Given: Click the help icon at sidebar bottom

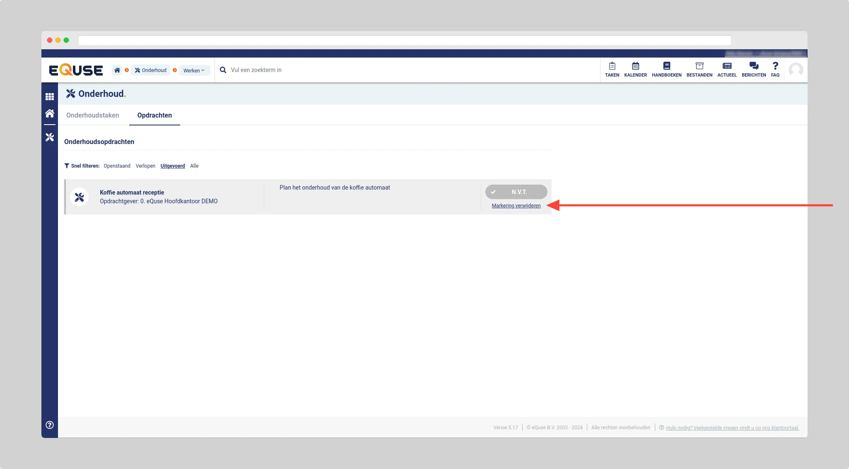Looking at the screenshot, I should point(50,425).
